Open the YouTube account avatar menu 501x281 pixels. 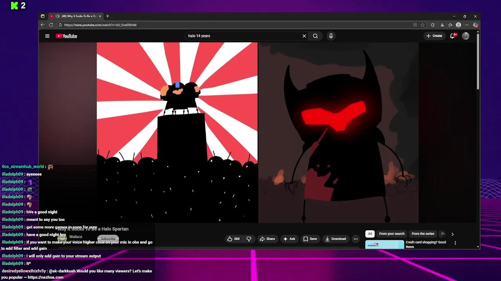point(465,36)
